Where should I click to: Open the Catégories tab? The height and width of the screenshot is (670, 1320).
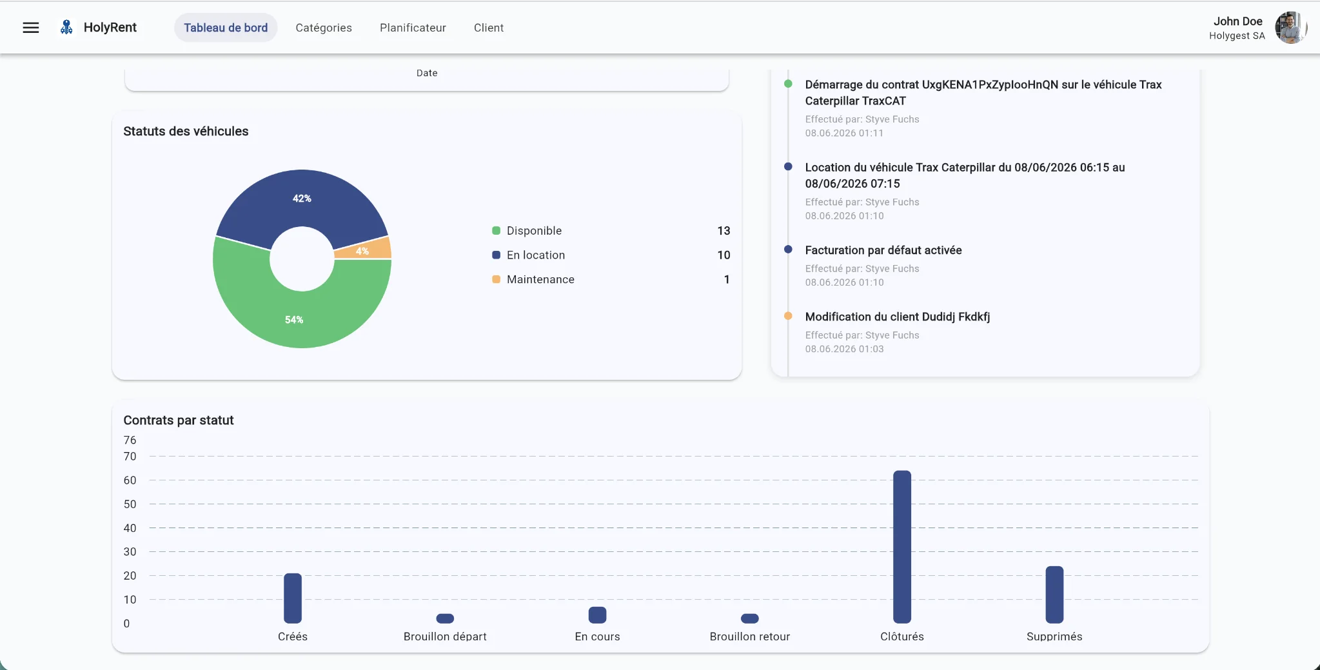point(324,28)
